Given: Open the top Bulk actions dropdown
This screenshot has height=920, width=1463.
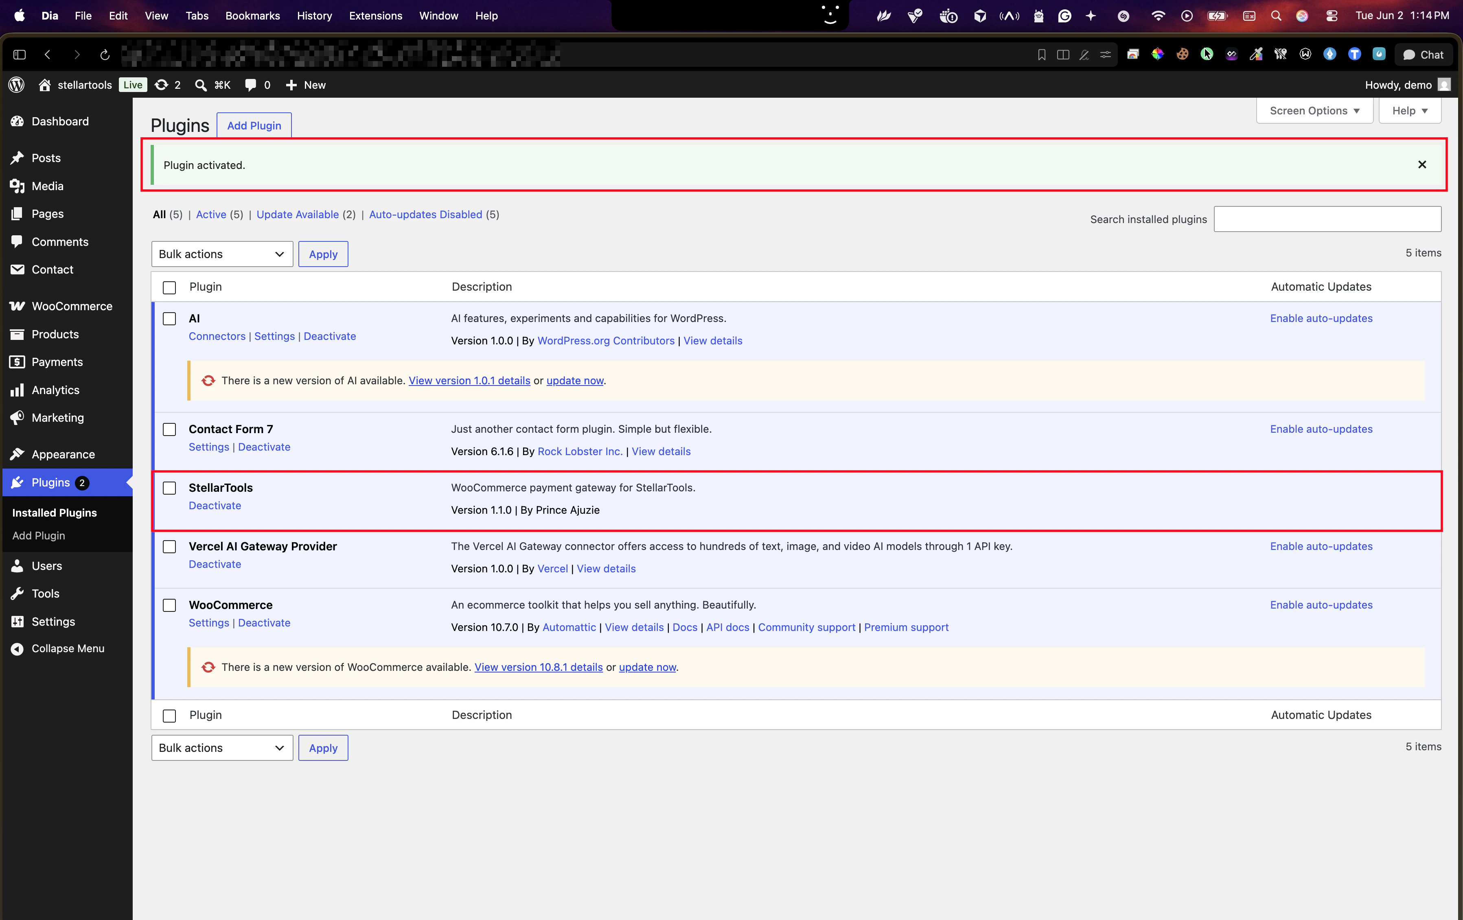Looking at the screenshot, I should tap(222, 254).
